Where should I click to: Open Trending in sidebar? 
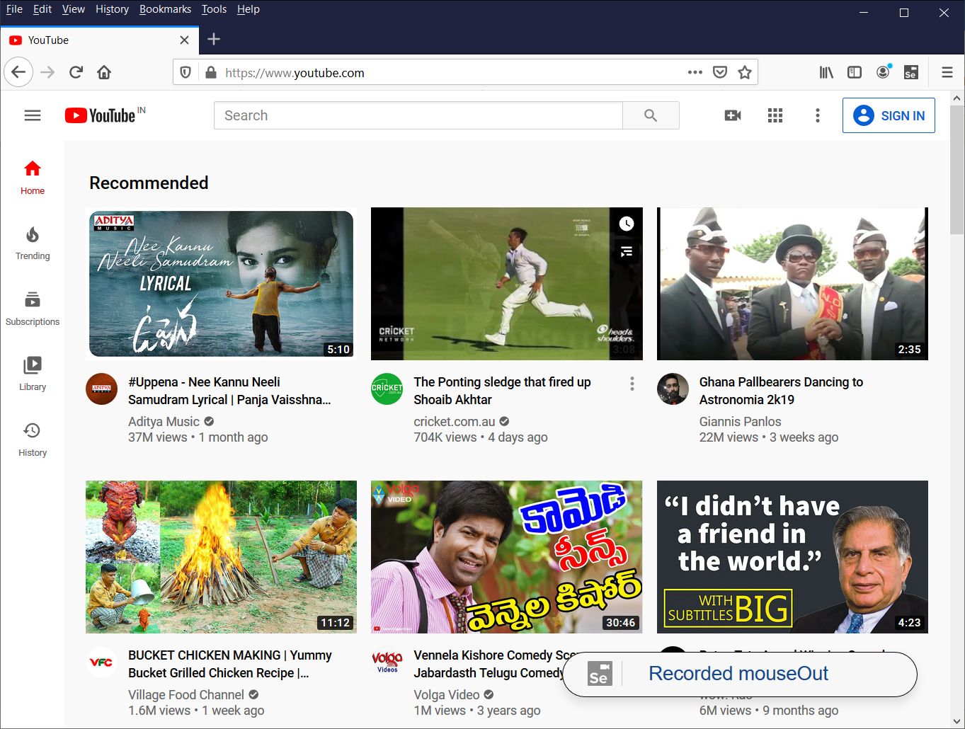(x=33, y=243)
